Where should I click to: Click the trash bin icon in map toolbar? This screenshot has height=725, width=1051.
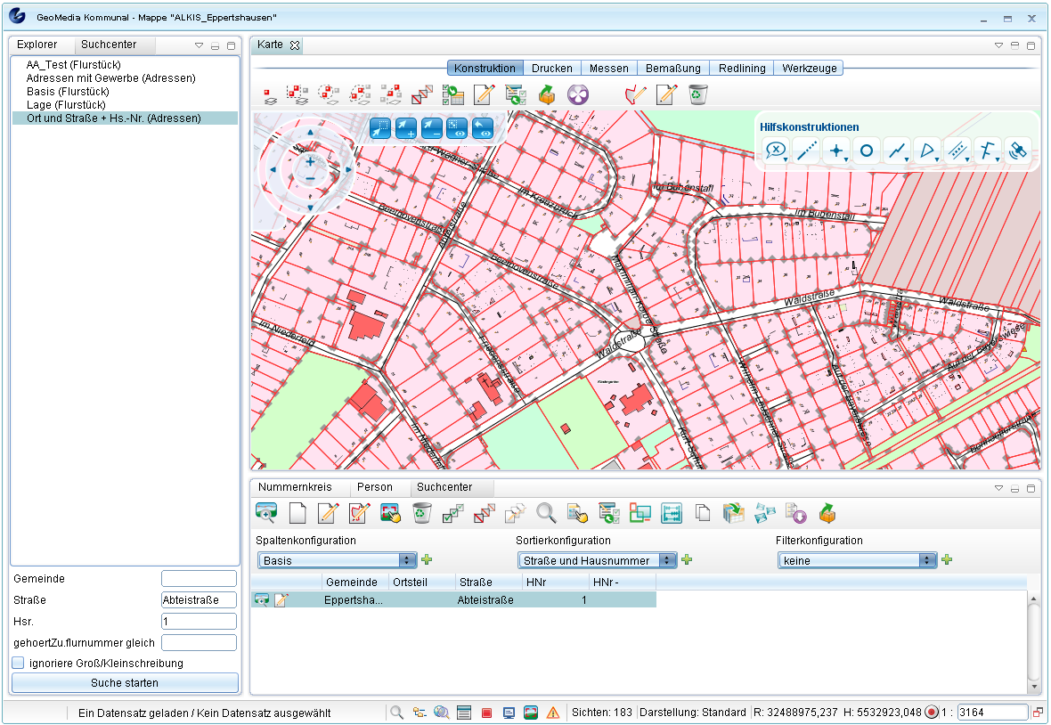pos(697,94)
